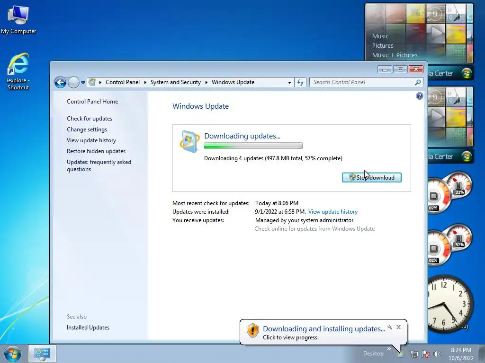The width and height of the screenshot is (485, 363).
Task: Open Change settings in sidebar
Action: (87, 130)
